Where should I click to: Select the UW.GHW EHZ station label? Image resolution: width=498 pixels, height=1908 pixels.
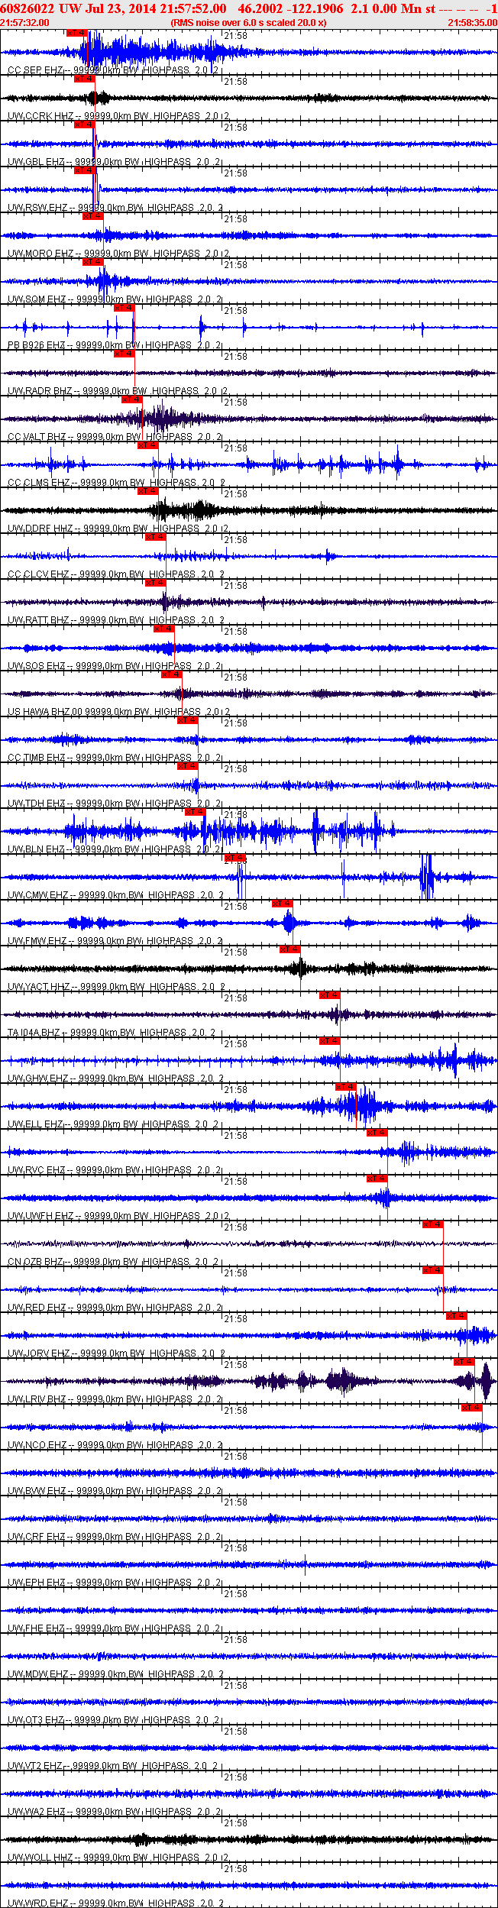pos(38,1079)
